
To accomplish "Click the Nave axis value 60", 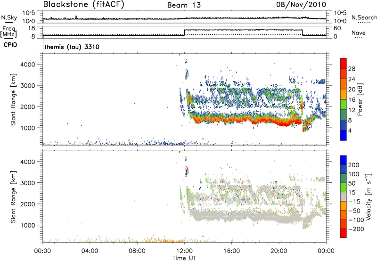I will pos(337,28).
